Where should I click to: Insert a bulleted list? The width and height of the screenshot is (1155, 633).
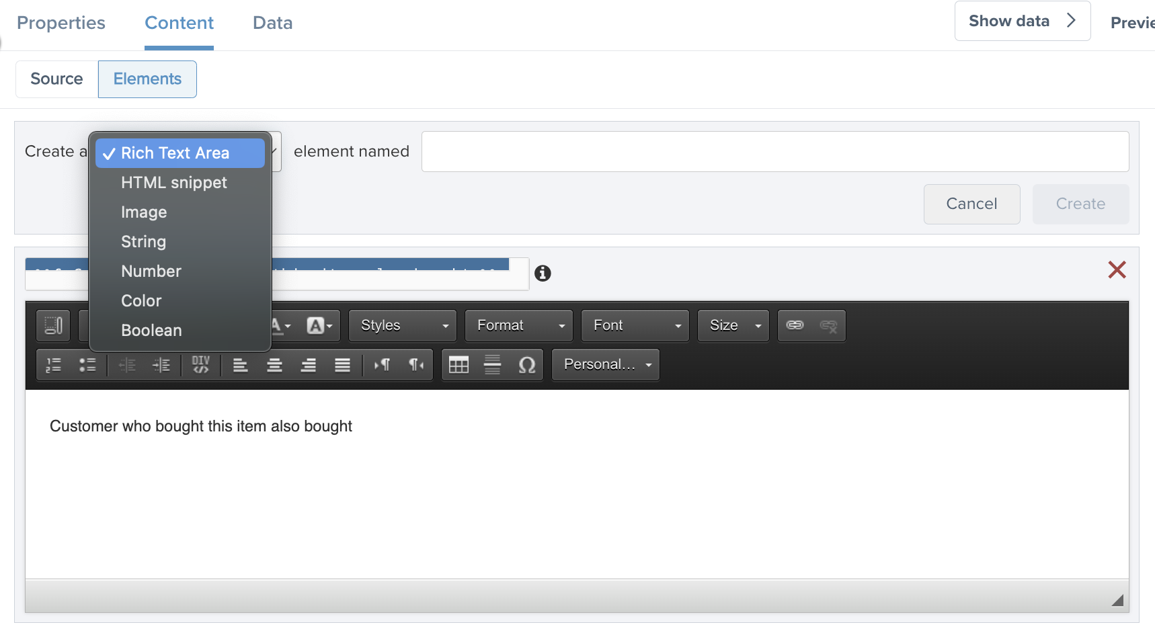(x=87, y=365)
